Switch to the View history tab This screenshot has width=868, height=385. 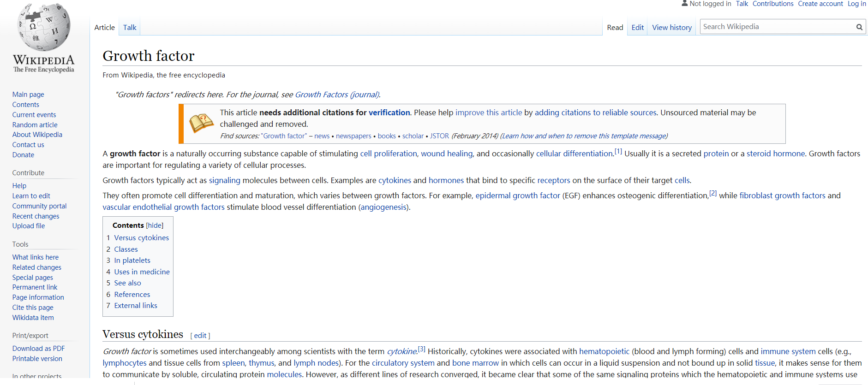tap(671, 28)
